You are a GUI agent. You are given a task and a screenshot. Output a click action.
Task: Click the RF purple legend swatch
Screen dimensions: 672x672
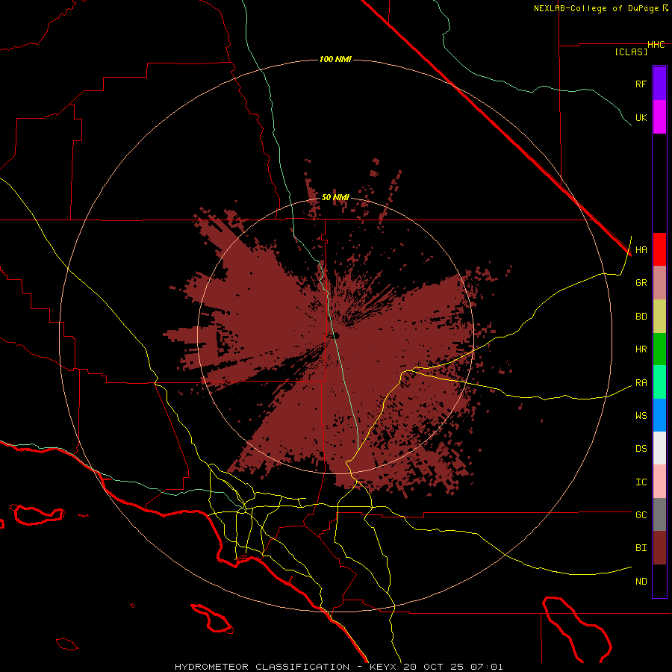(x=659, y=84)
